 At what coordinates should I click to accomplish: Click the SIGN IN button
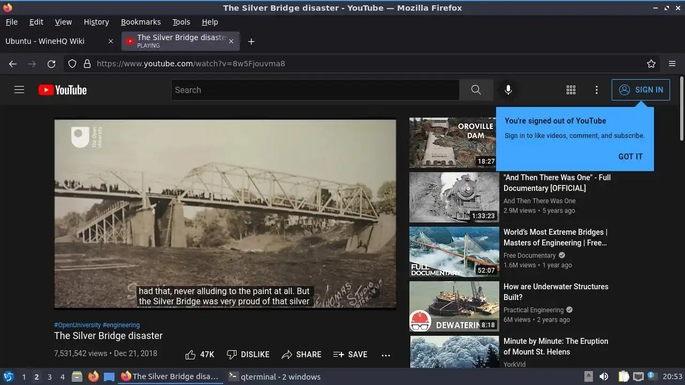pyautogui.click(x=641, y=90)
